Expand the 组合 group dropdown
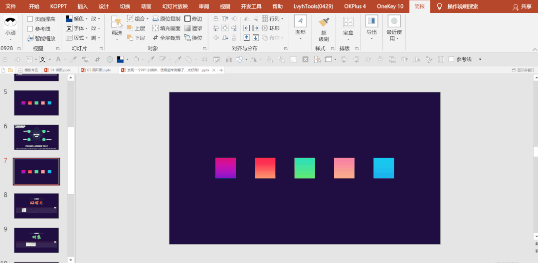Screen dimensions: 538x263 click(x=138, y=19)
